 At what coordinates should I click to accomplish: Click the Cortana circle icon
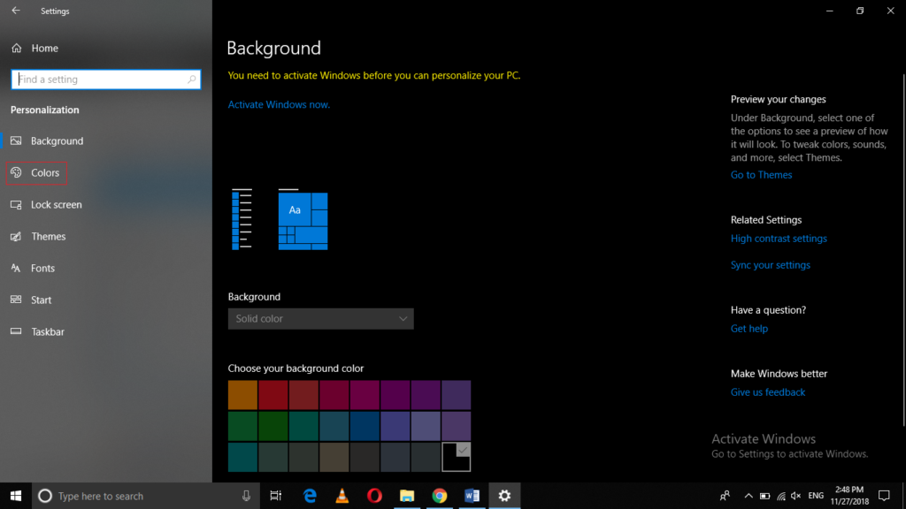pos(45,496)
